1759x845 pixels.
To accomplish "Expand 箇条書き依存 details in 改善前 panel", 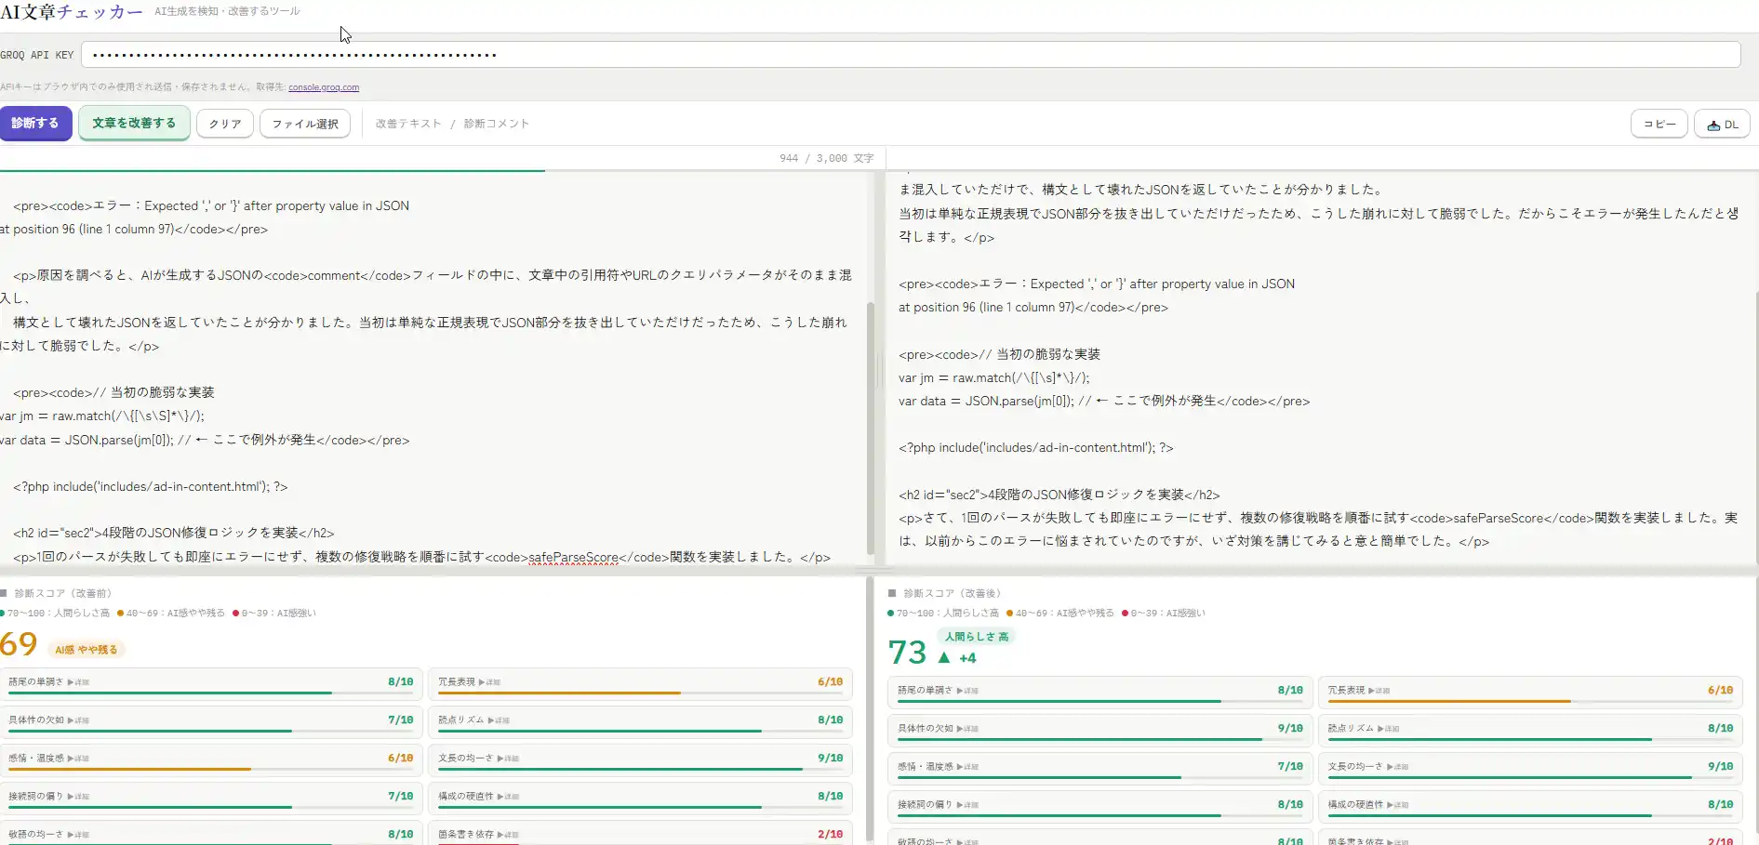I will click(509, 835).
